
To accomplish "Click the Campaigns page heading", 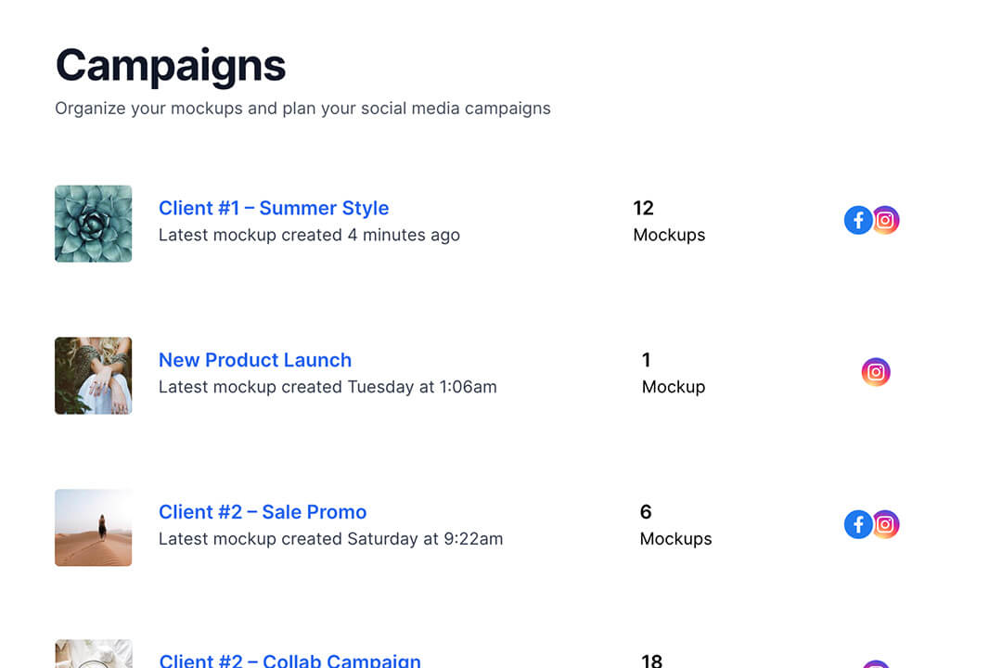I will coord(170,63).
